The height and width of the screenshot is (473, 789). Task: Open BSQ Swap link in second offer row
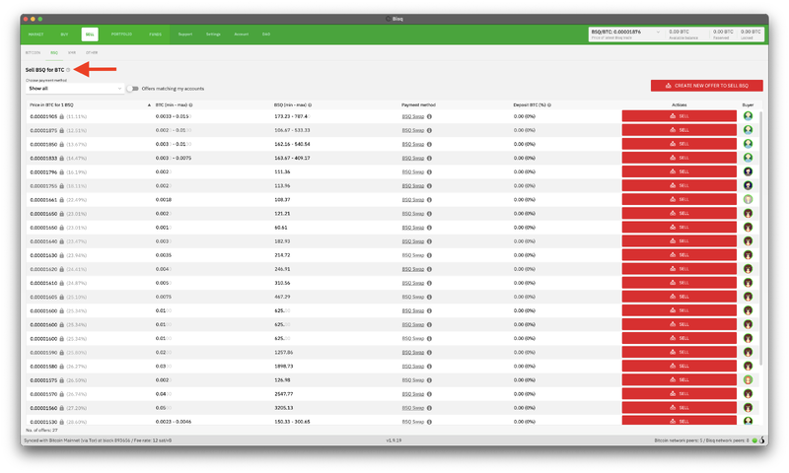tap(413, 130)
